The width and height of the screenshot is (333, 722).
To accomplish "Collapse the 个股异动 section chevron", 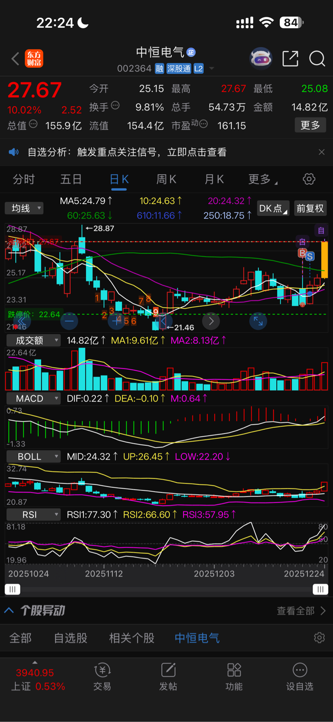I will pyautogui.click(x=9, y=611).
